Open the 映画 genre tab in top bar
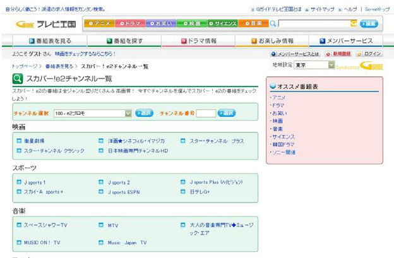The height and width of the screenshot is (258, 394). coord(192,23)
